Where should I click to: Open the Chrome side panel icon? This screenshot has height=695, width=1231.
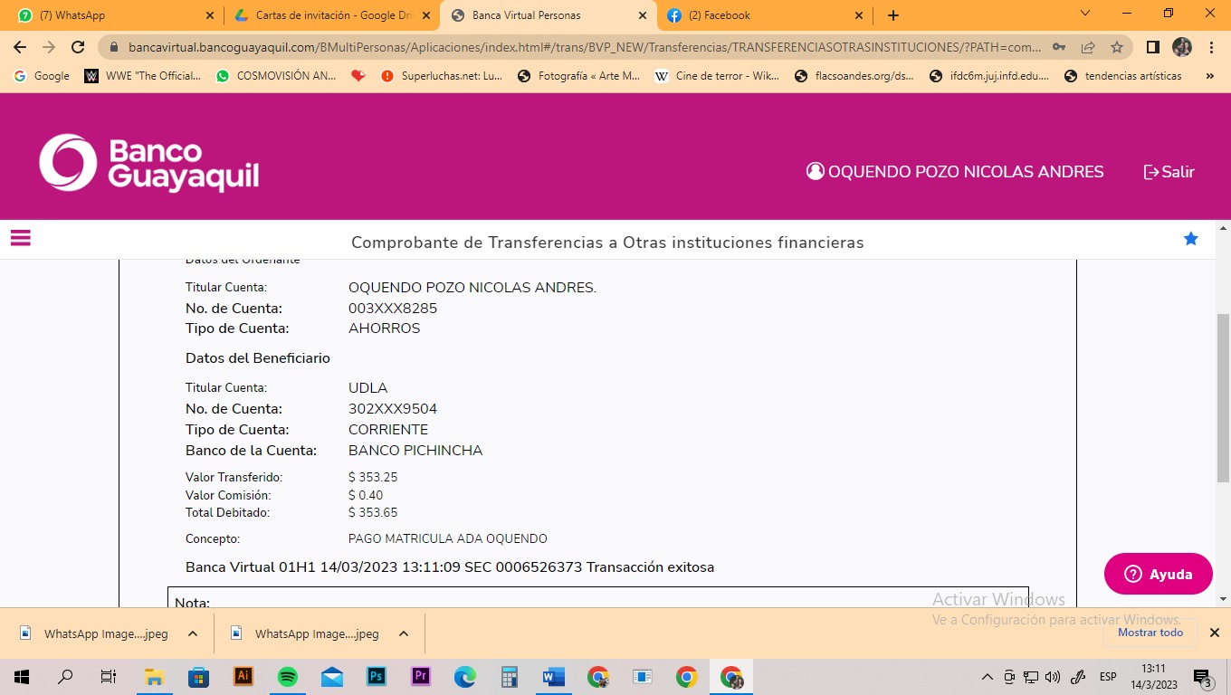(x=1153, y=47)
